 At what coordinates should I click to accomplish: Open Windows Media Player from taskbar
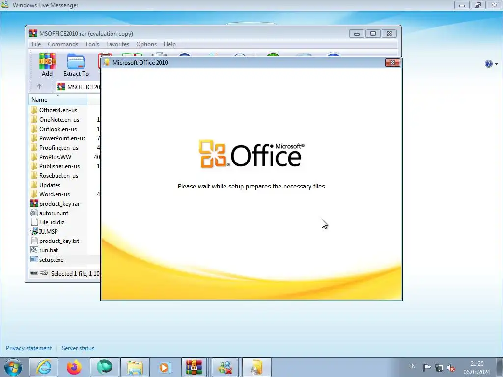[165, 367]
